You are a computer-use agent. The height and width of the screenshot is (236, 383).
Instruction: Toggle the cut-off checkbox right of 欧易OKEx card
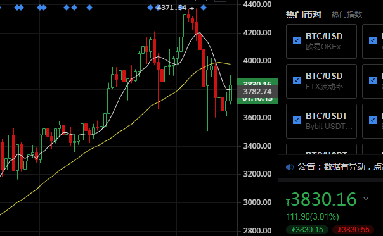tap(373, 40)
